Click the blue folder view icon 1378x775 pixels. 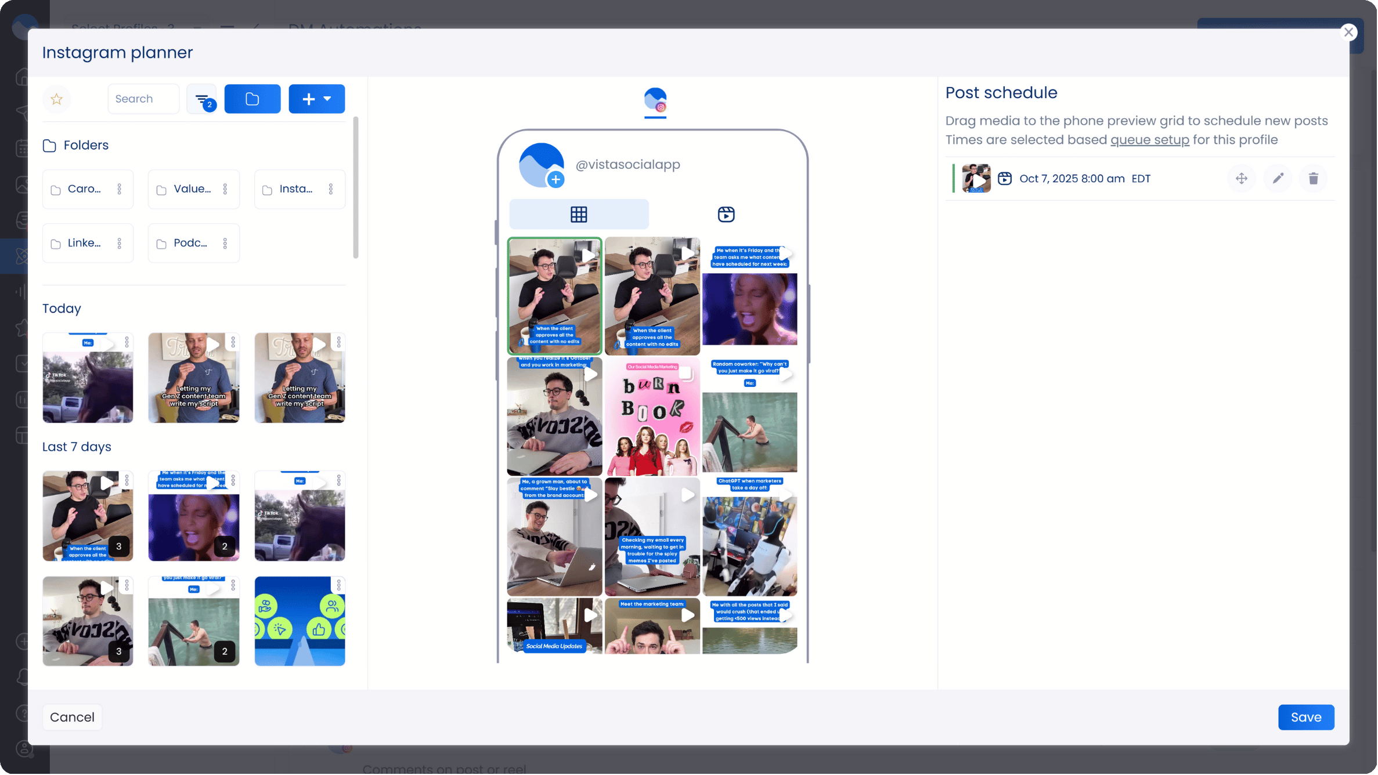click(x=252, y=99)
